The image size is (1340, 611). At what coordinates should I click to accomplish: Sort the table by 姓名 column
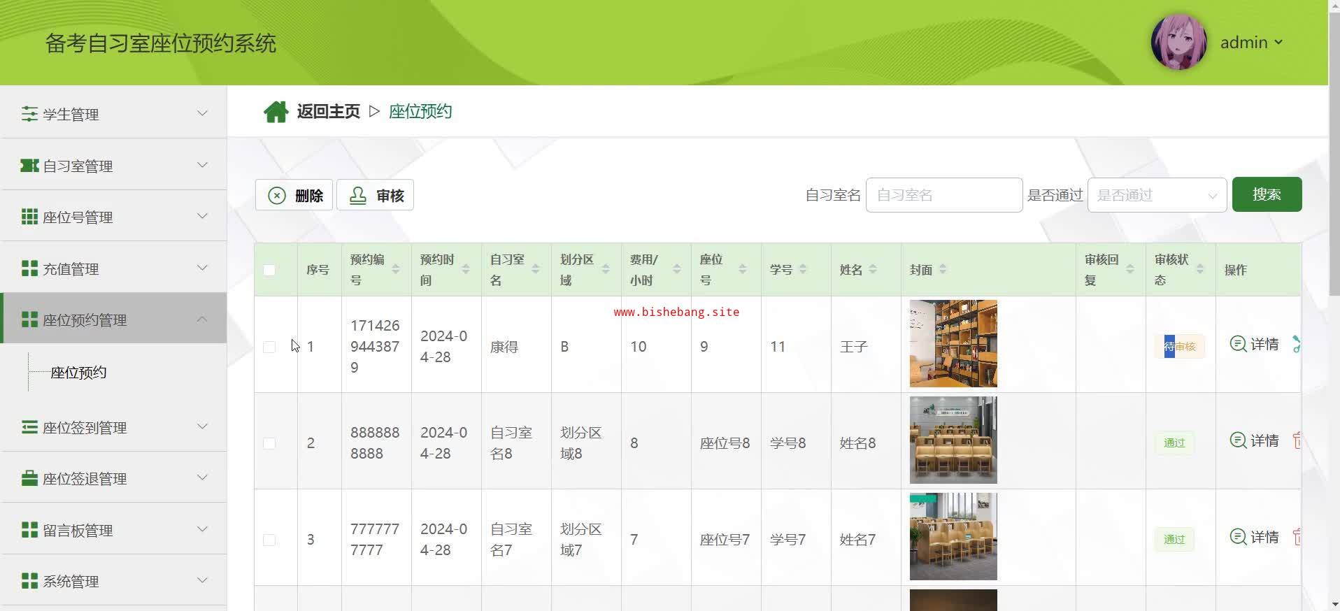(873, 270)
